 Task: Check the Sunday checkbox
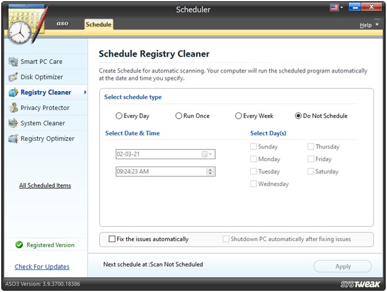(253, 146)
